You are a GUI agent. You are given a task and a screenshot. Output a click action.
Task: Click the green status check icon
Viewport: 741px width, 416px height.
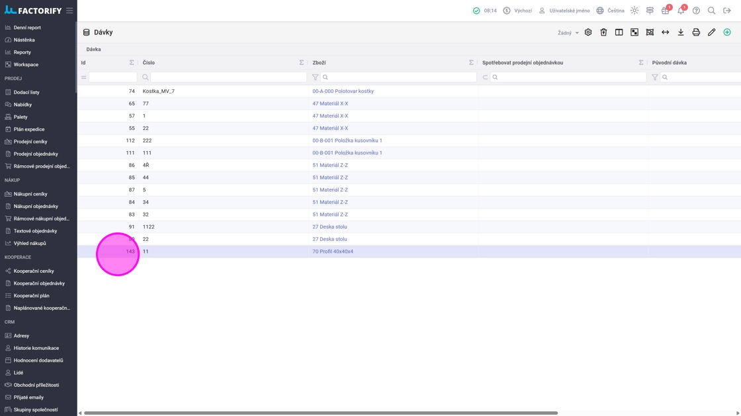tap(476, 11)
